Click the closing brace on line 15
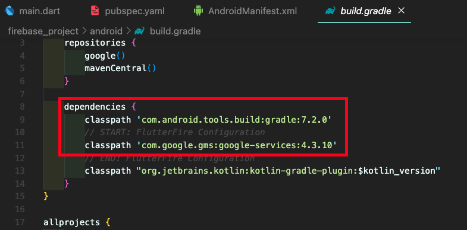 tap(46, 196)
